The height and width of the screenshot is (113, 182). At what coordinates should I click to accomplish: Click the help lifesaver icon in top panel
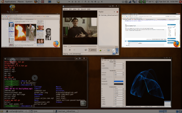42,2
